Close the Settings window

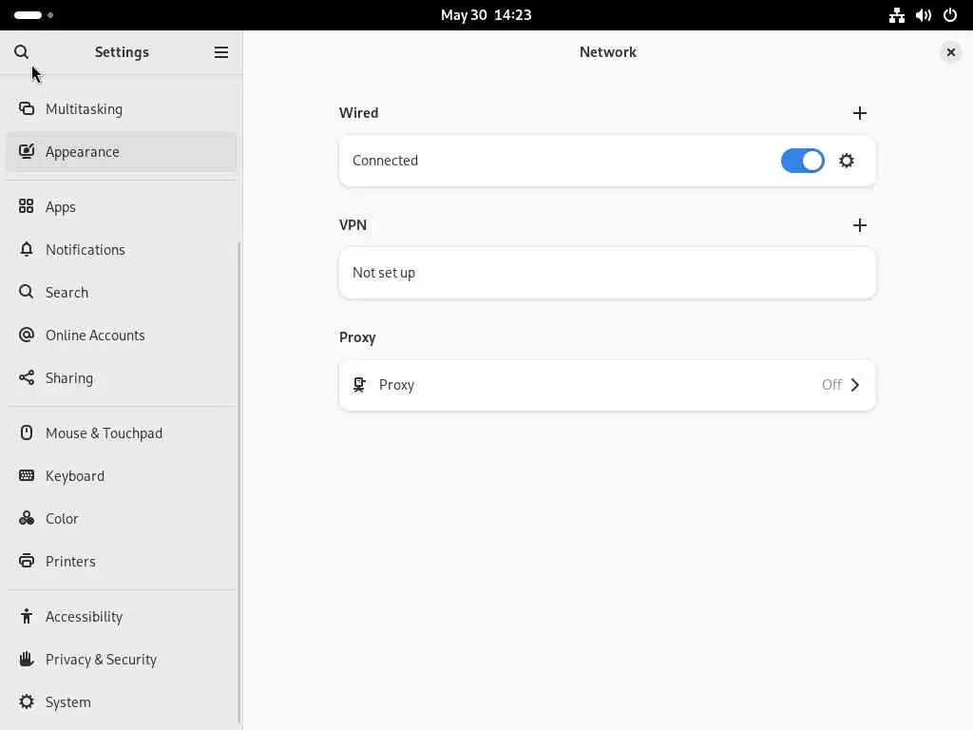point(950,52)
